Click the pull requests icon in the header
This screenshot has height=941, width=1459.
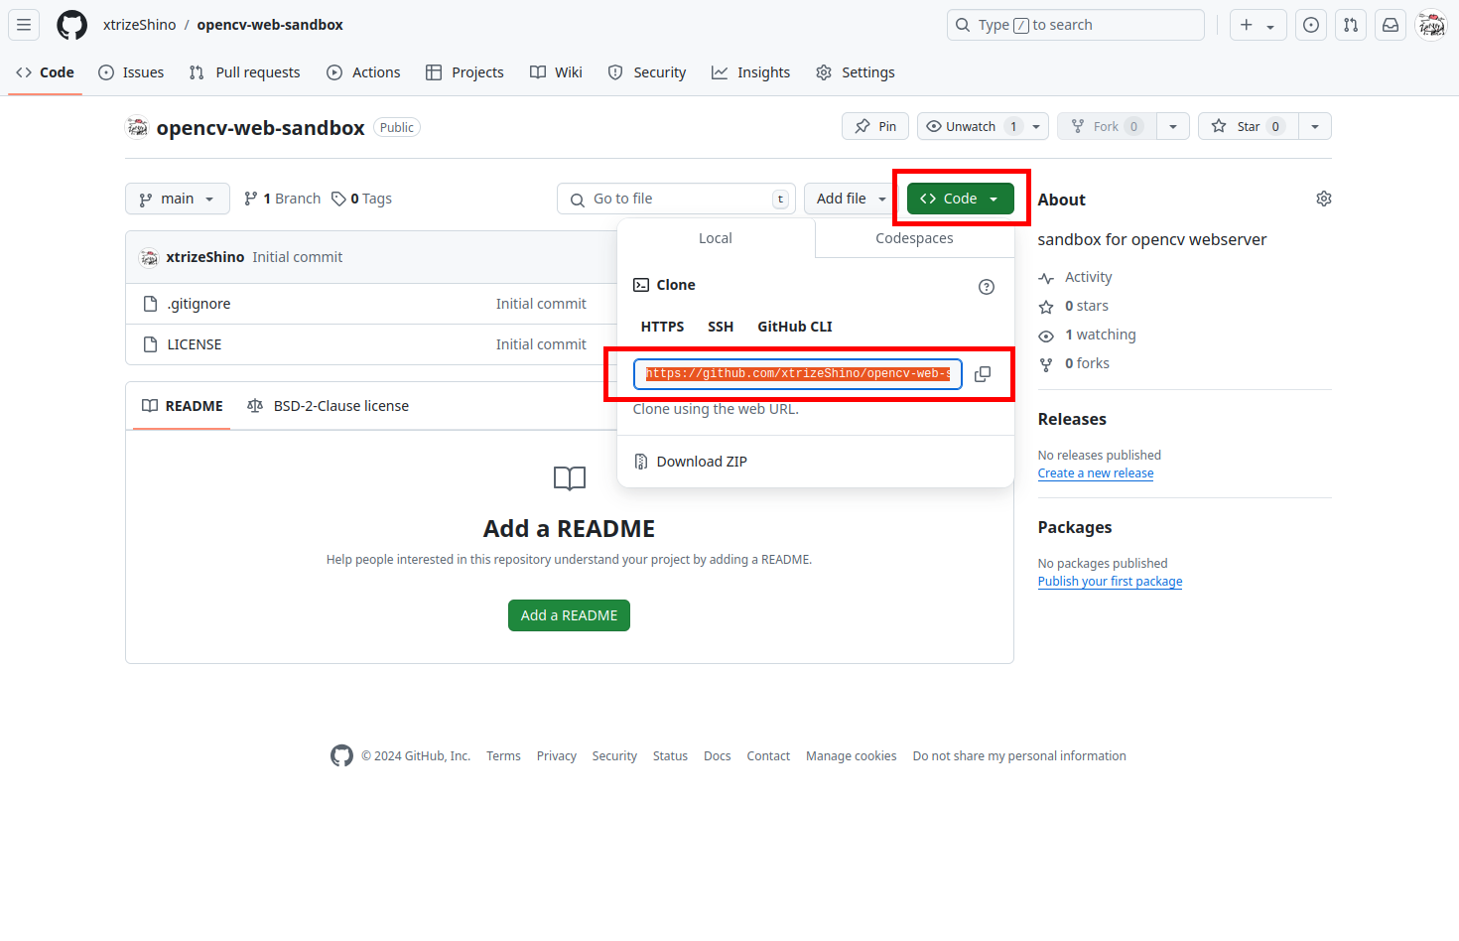[x=1350, y=25]
